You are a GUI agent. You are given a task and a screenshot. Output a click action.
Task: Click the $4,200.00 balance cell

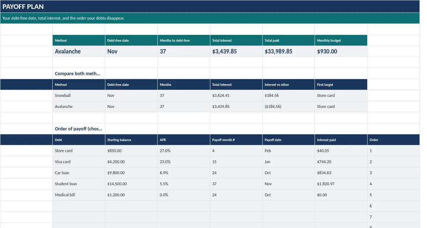coord(131,162)
